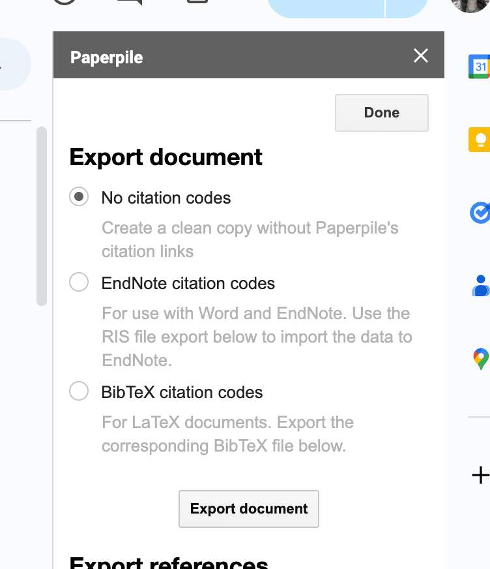
Task: Select the BibTeX citation codes option
Action: pyautogui.click(x=79, y=392)
